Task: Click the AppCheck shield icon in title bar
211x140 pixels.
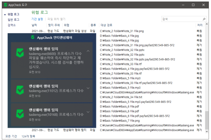Action: pyautogui.click(x=6, y=5)
